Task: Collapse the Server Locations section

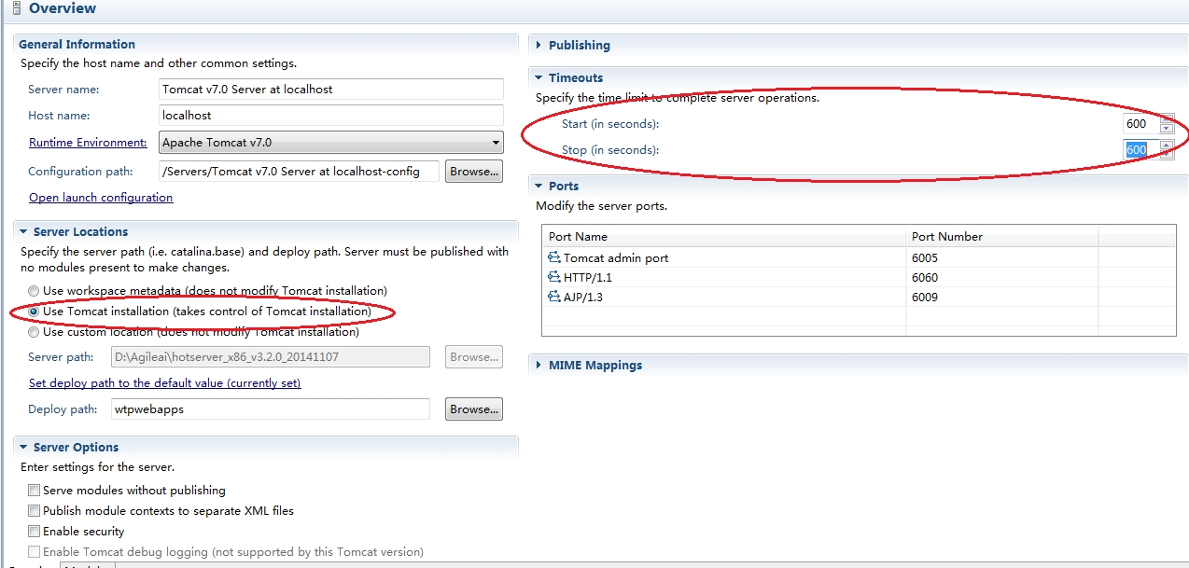Action: pyautogui.click(x=23, y=231)
